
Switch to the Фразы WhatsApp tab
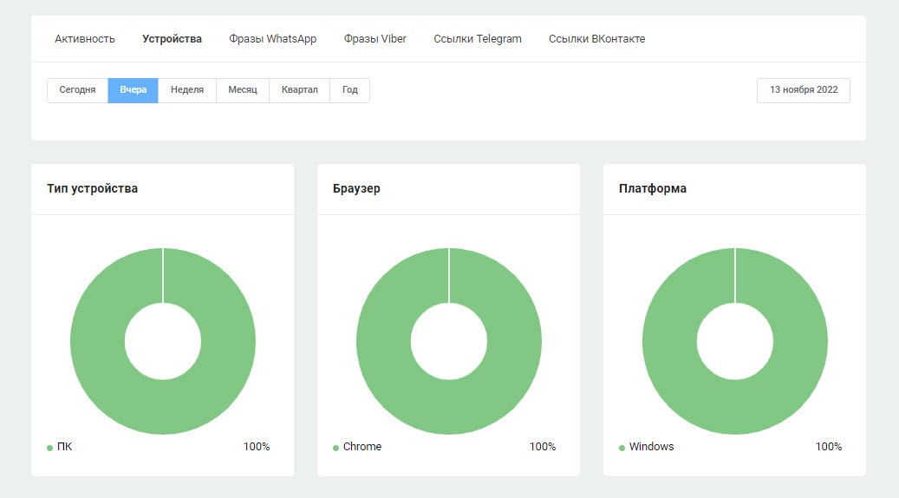[272, 39]
